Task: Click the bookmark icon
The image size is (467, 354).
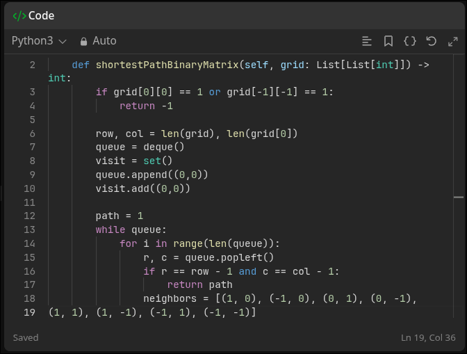Action: [x=388, y=41]
